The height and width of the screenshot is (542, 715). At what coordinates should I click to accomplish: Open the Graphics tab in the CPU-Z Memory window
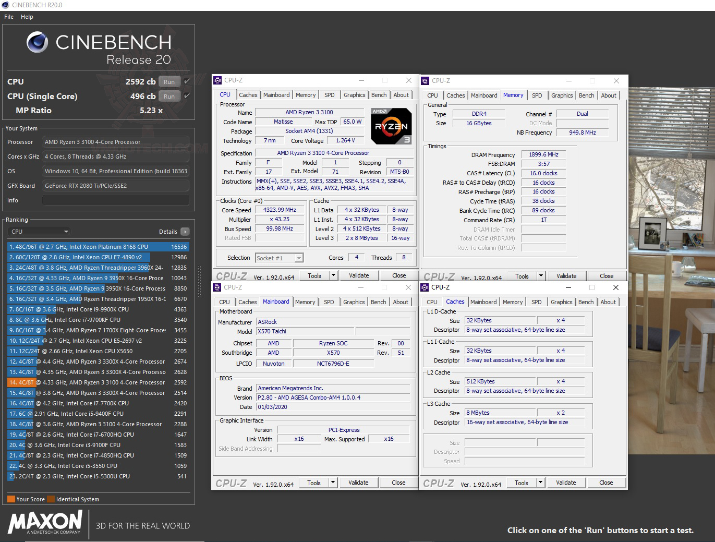(562, 95)
